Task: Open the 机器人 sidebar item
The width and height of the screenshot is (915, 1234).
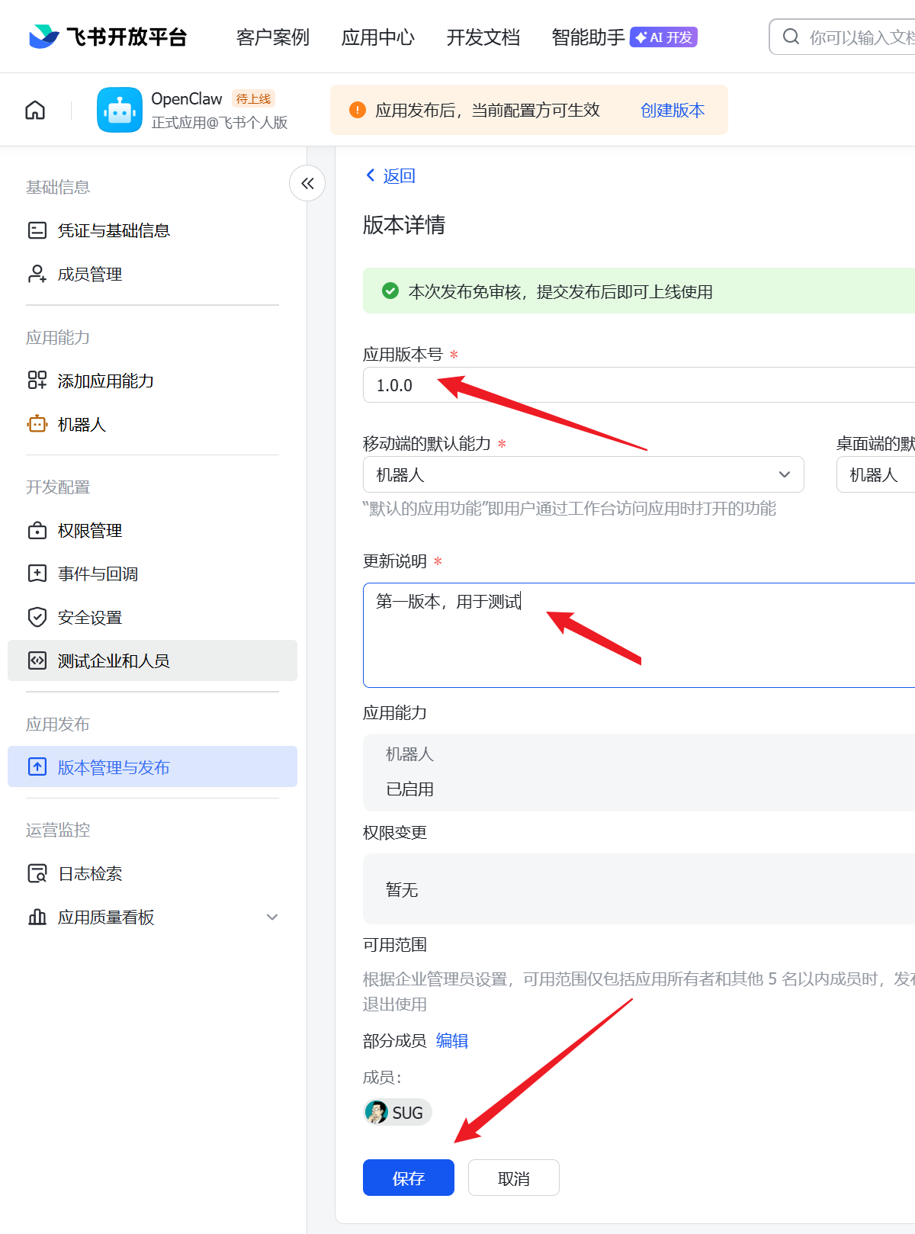Action: pos(82,424)
